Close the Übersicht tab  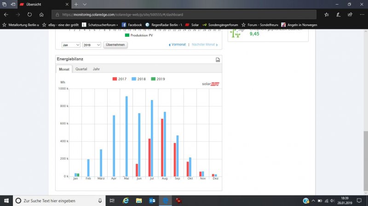(x=67, y=4)
